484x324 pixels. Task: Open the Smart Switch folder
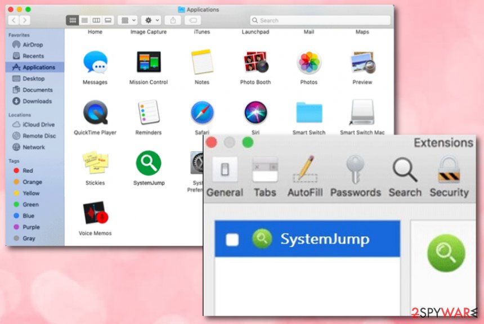pos(309,112)
